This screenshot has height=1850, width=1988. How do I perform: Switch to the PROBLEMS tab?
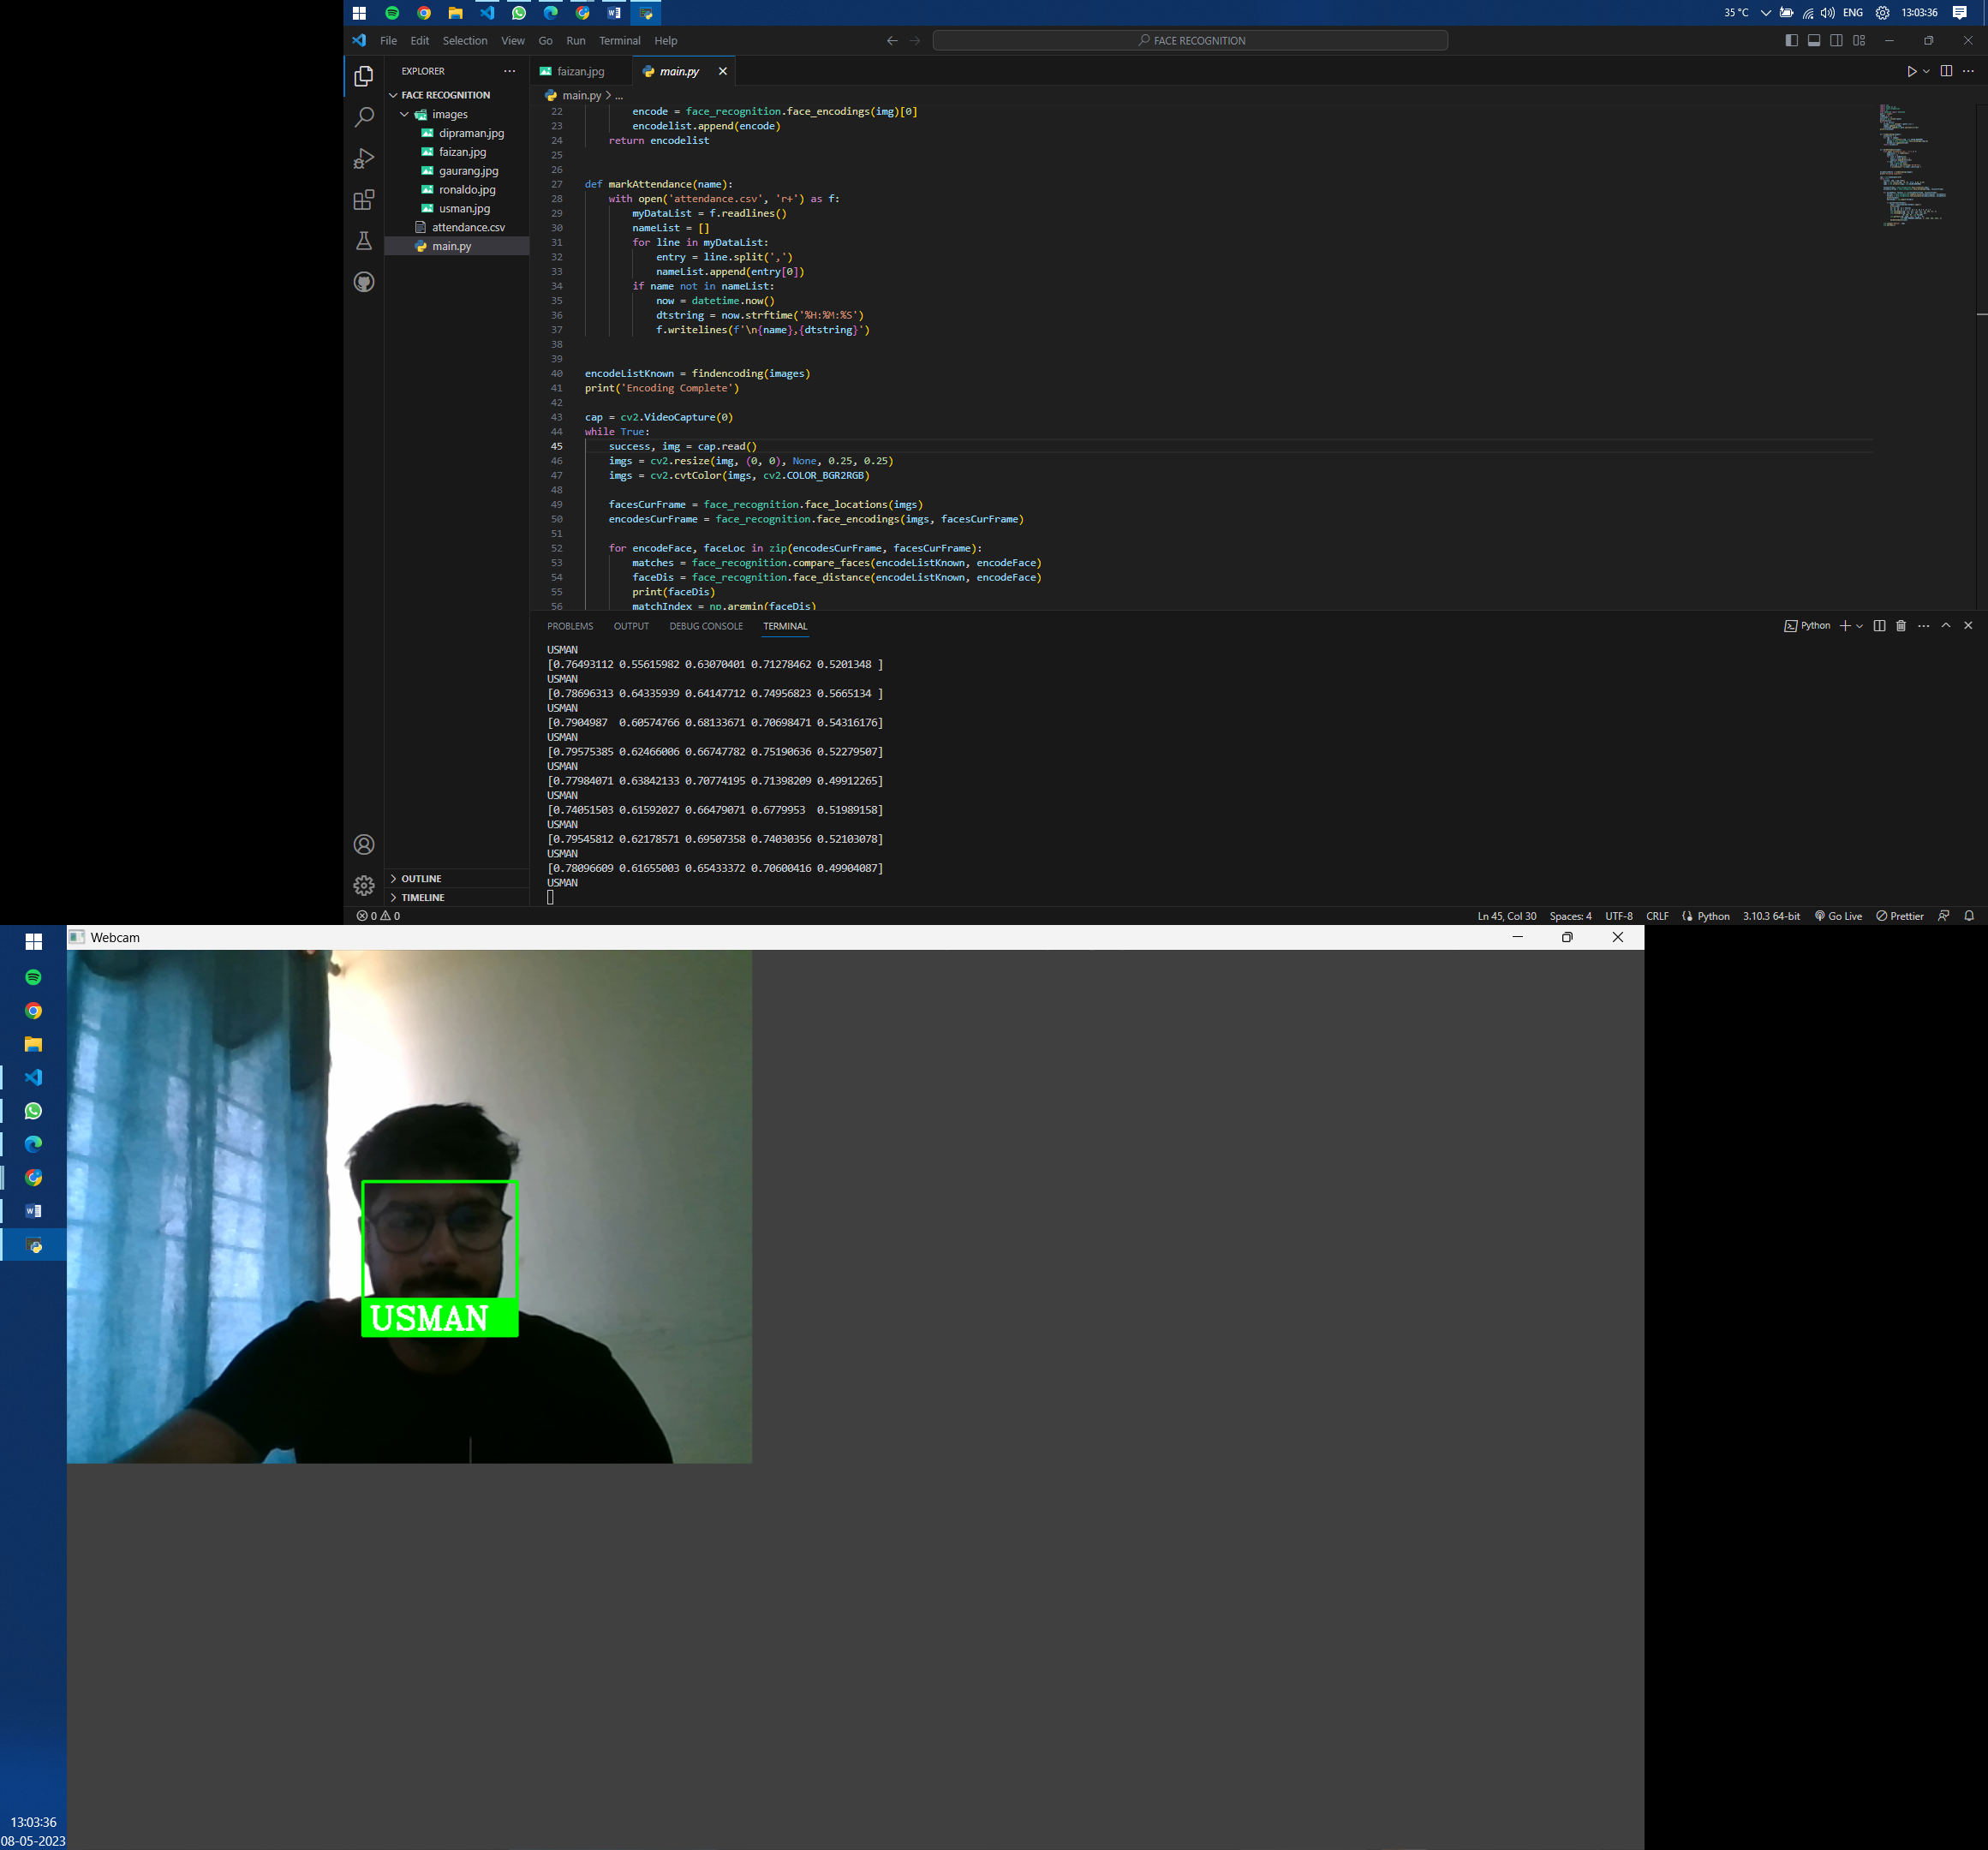click(570, 626)
